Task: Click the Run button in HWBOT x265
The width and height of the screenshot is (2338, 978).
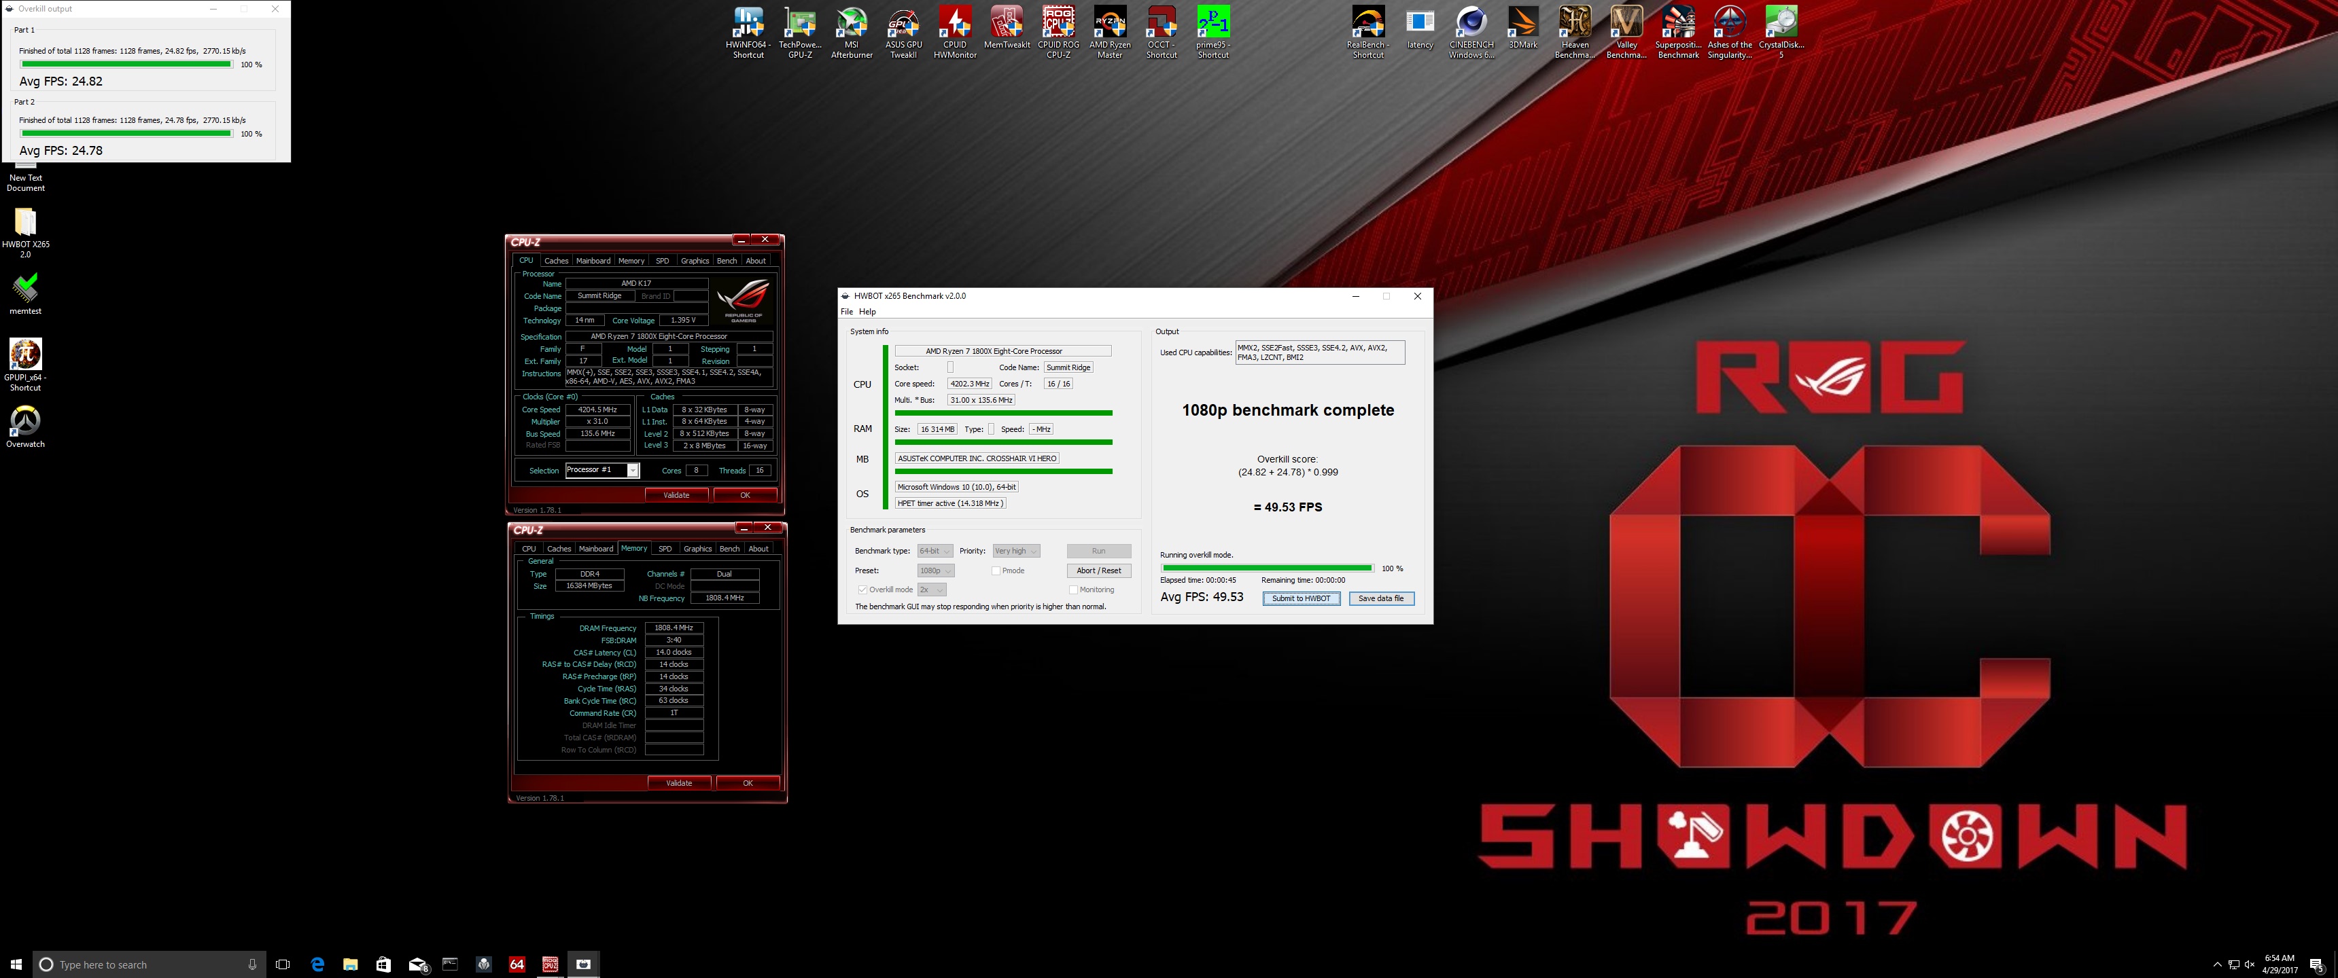Action: (1098, 551)
